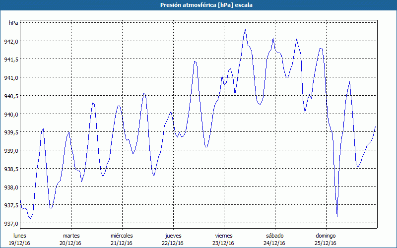Click the 939,0 y-axis tick label
This screenshot has height=248, width=397.
coord(11,151)
